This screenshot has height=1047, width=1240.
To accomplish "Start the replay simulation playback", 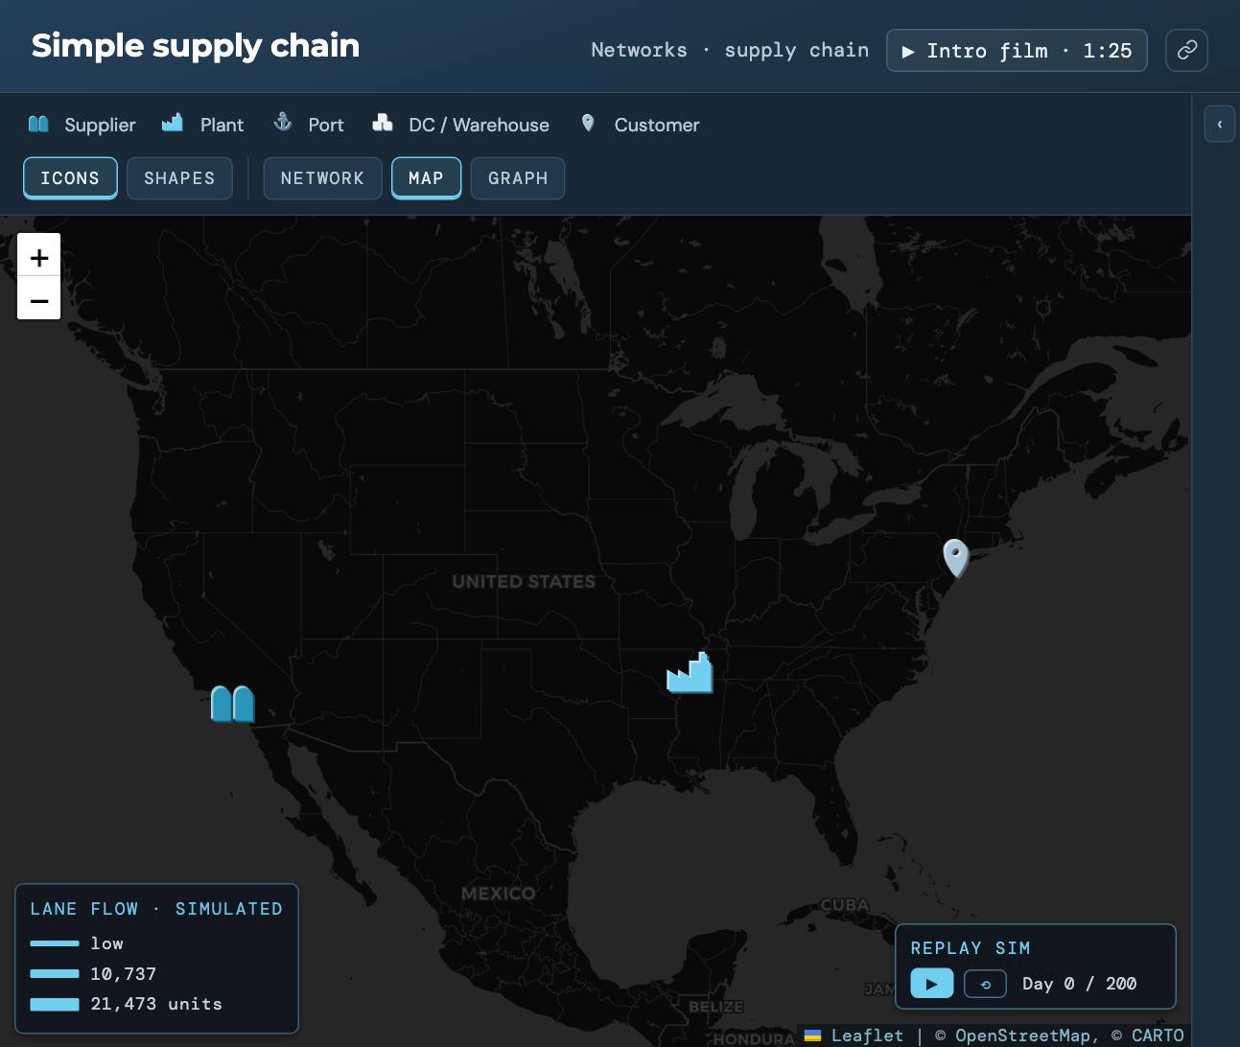I will [x=932, y=984].
